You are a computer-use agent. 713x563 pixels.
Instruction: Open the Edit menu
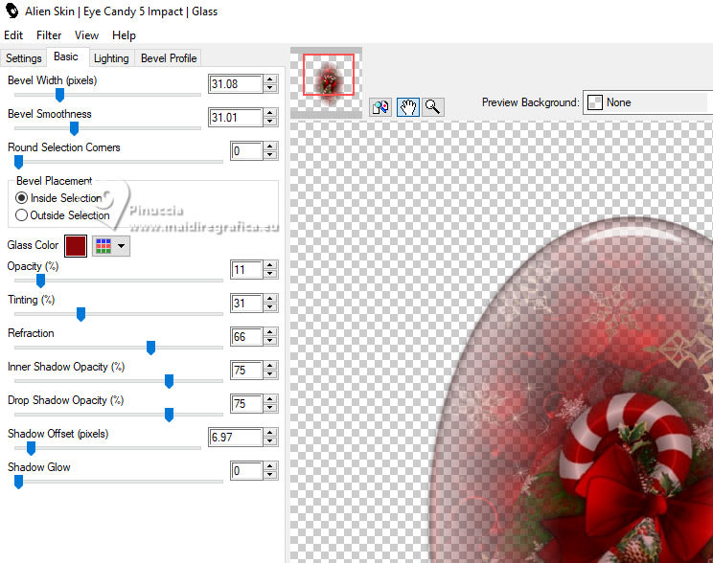point(13,35)
